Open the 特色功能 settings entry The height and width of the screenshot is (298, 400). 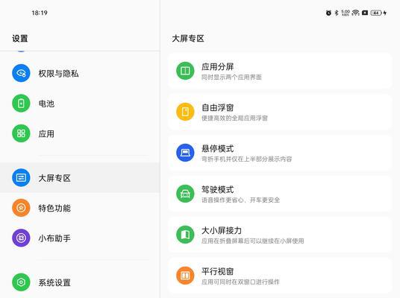(80, 208)
